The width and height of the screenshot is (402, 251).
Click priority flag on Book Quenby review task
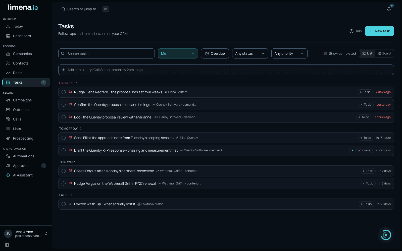tap(70, 117)
